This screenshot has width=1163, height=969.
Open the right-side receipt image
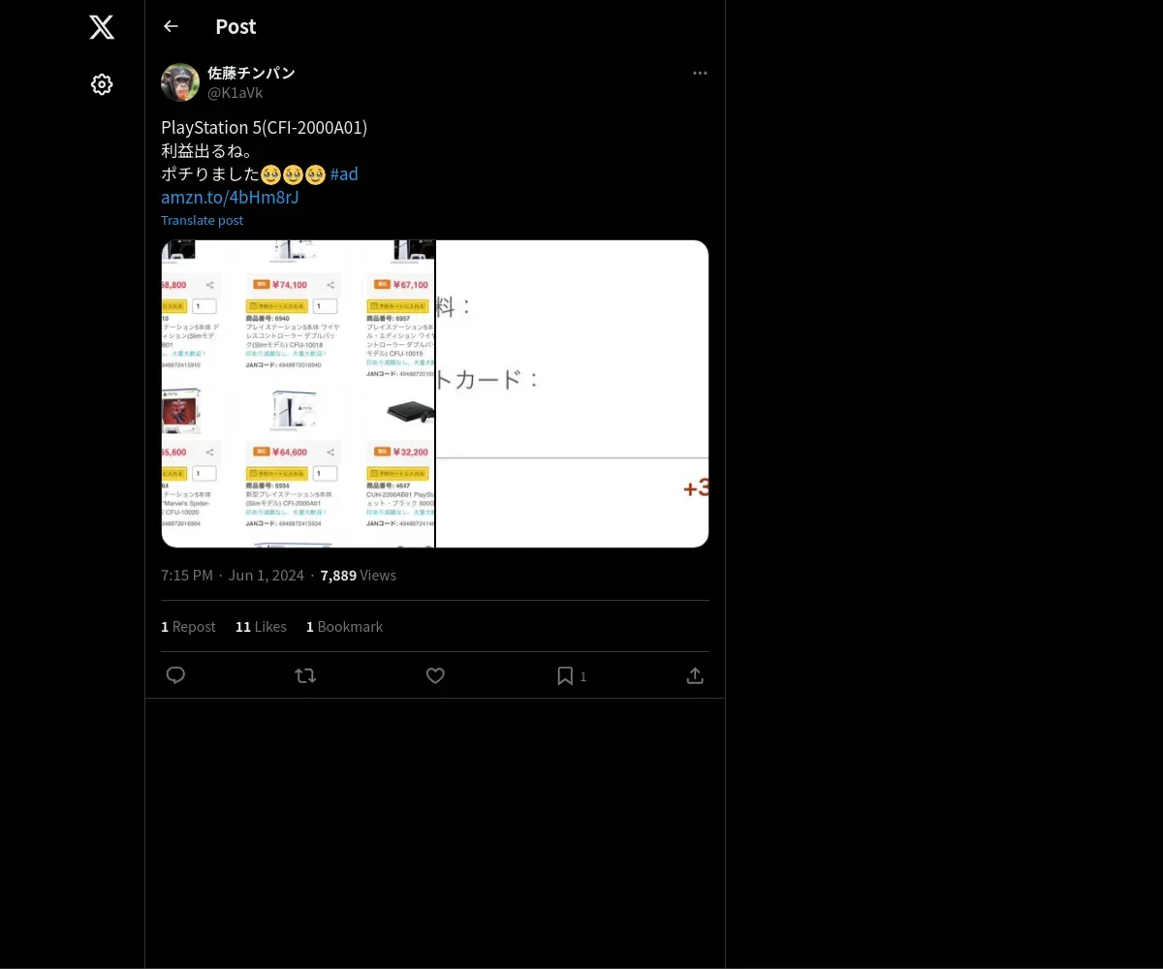(x=572, y=393)
